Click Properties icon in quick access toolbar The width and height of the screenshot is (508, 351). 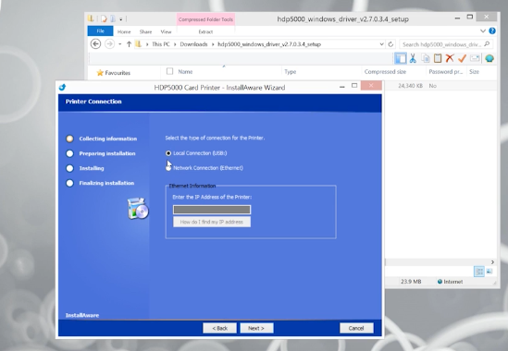pos(104,19)
